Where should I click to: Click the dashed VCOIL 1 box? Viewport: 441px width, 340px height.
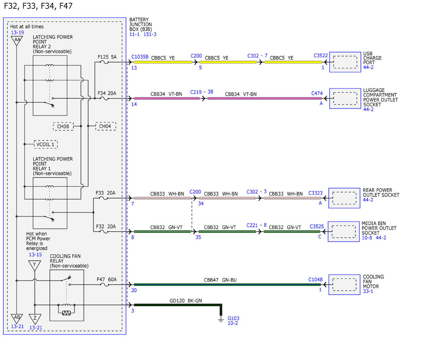click(46, 144)
